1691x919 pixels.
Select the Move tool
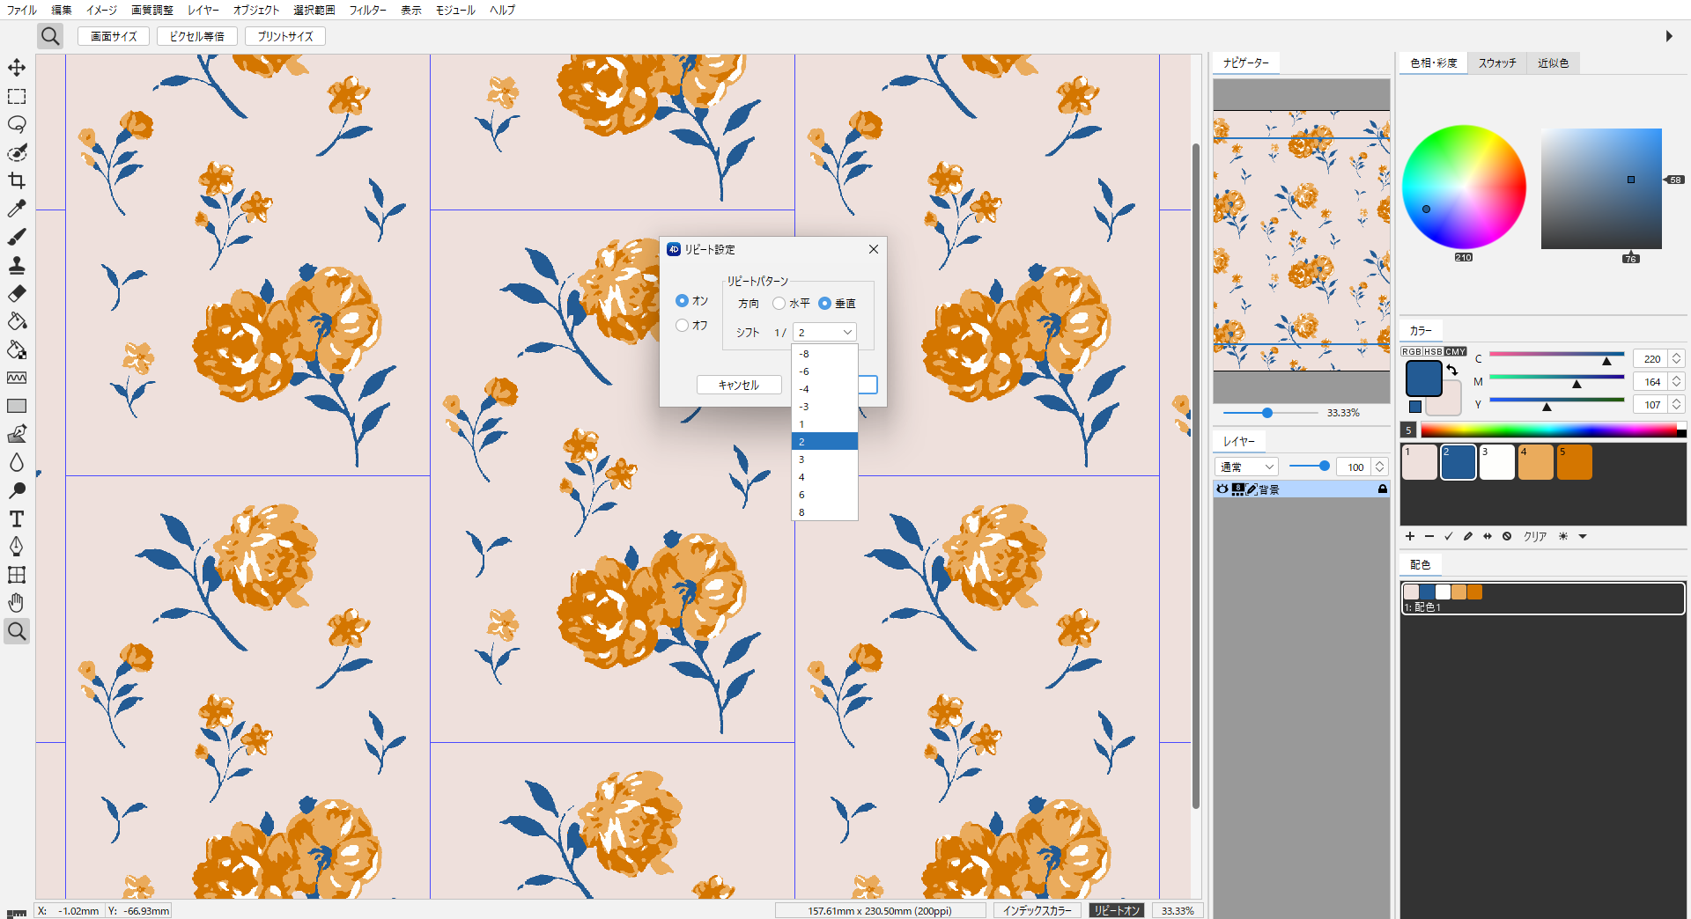click(17, 68)
